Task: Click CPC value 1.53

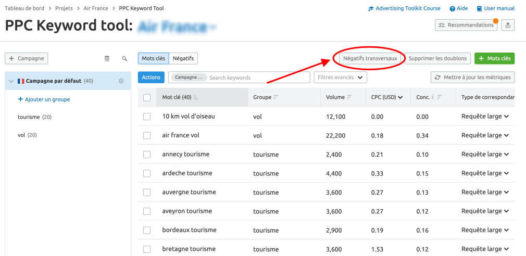Action: click(x=377, y=249)
